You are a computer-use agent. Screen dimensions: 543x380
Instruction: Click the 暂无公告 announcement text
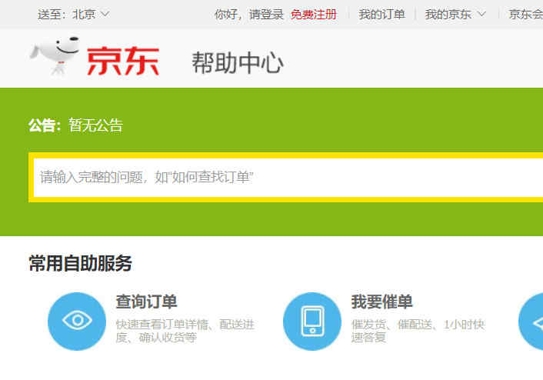95,125
